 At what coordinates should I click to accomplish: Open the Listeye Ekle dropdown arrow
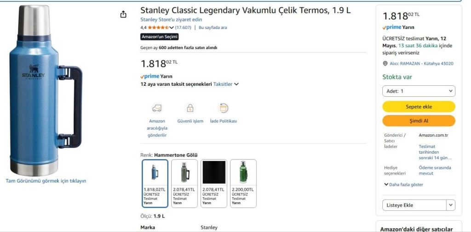[451, 205]
